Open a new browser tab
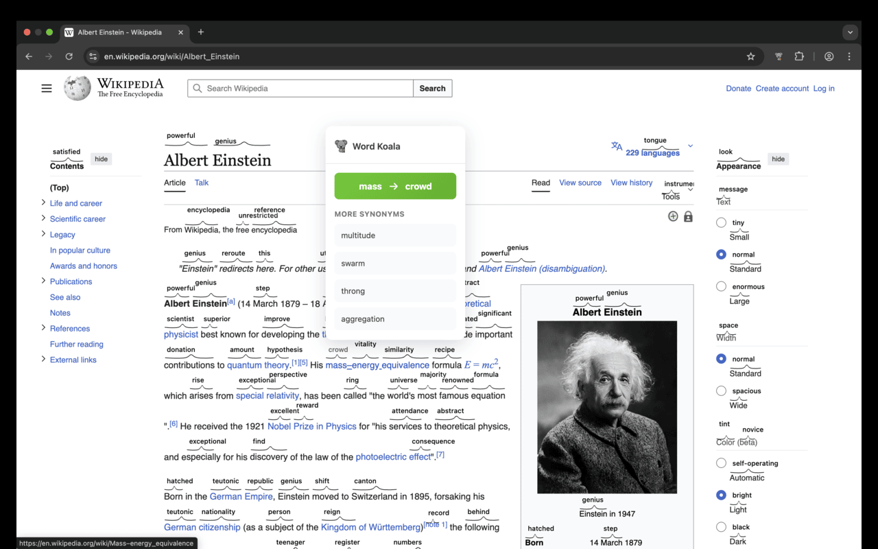878x549 pixels. pos(200,32)
